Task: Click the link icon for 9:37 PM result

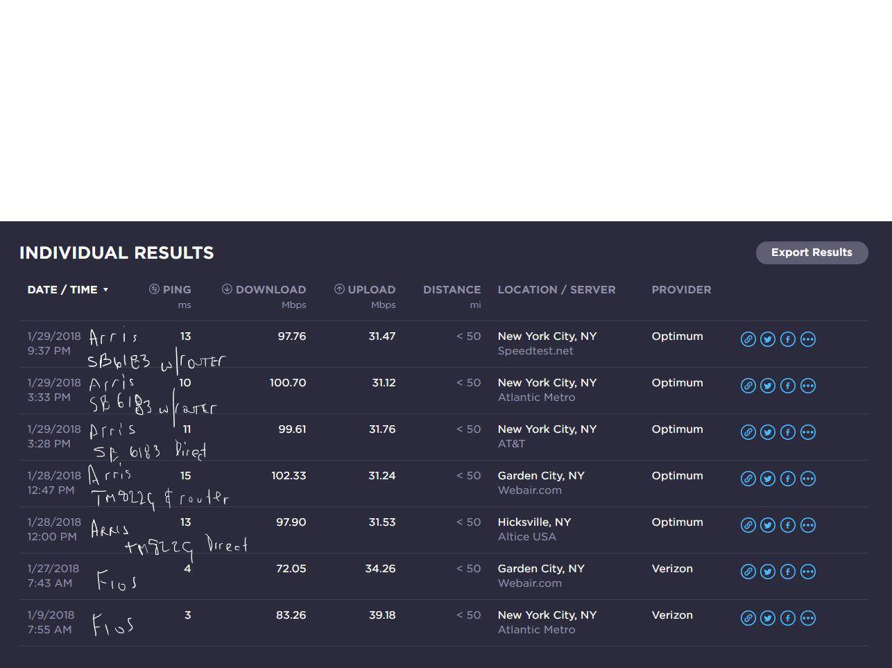Action: [x=748, y=339]
